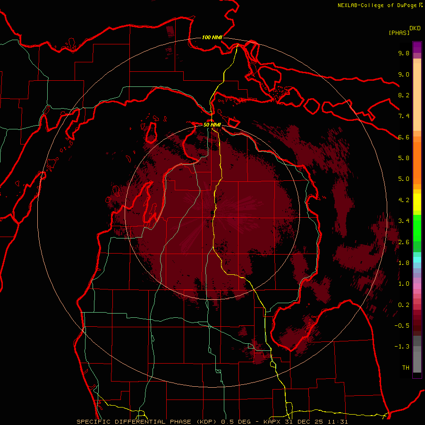Click the 4.2 legend value
425x425 pixels.
pyautogui.click(x=404, y=200)
